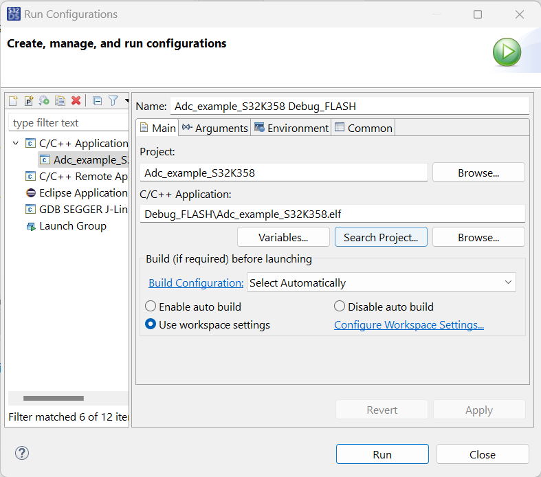The image size is (541, 477).
Task: Open the filter launch configurations icon
Action: tap(113, 101)
